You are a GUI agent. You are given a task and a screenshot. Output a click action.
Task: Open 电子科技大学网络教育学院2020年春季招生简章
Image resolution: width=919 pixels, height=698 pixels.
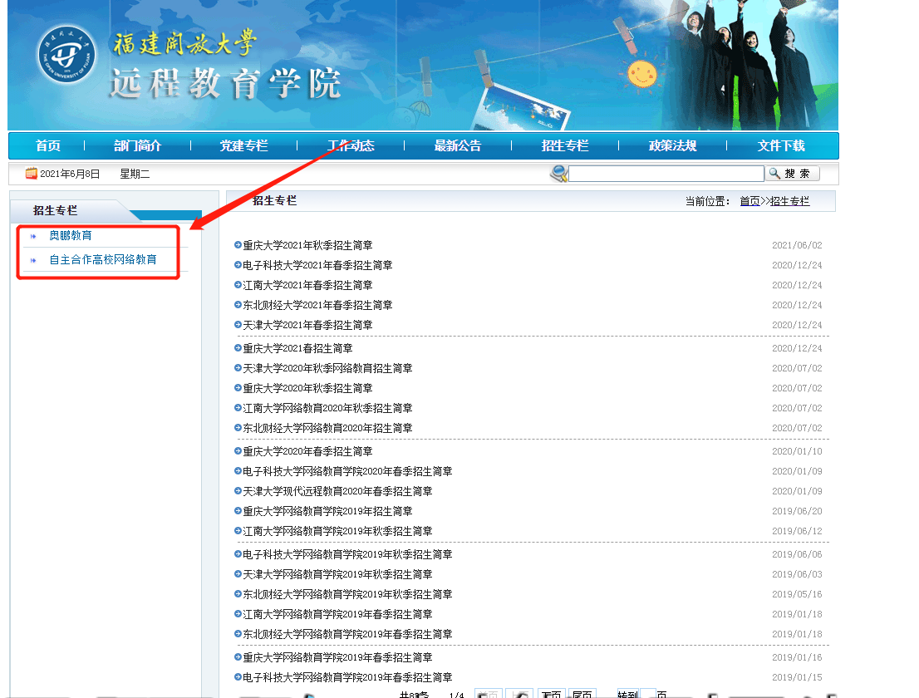[x=347, y=471]
